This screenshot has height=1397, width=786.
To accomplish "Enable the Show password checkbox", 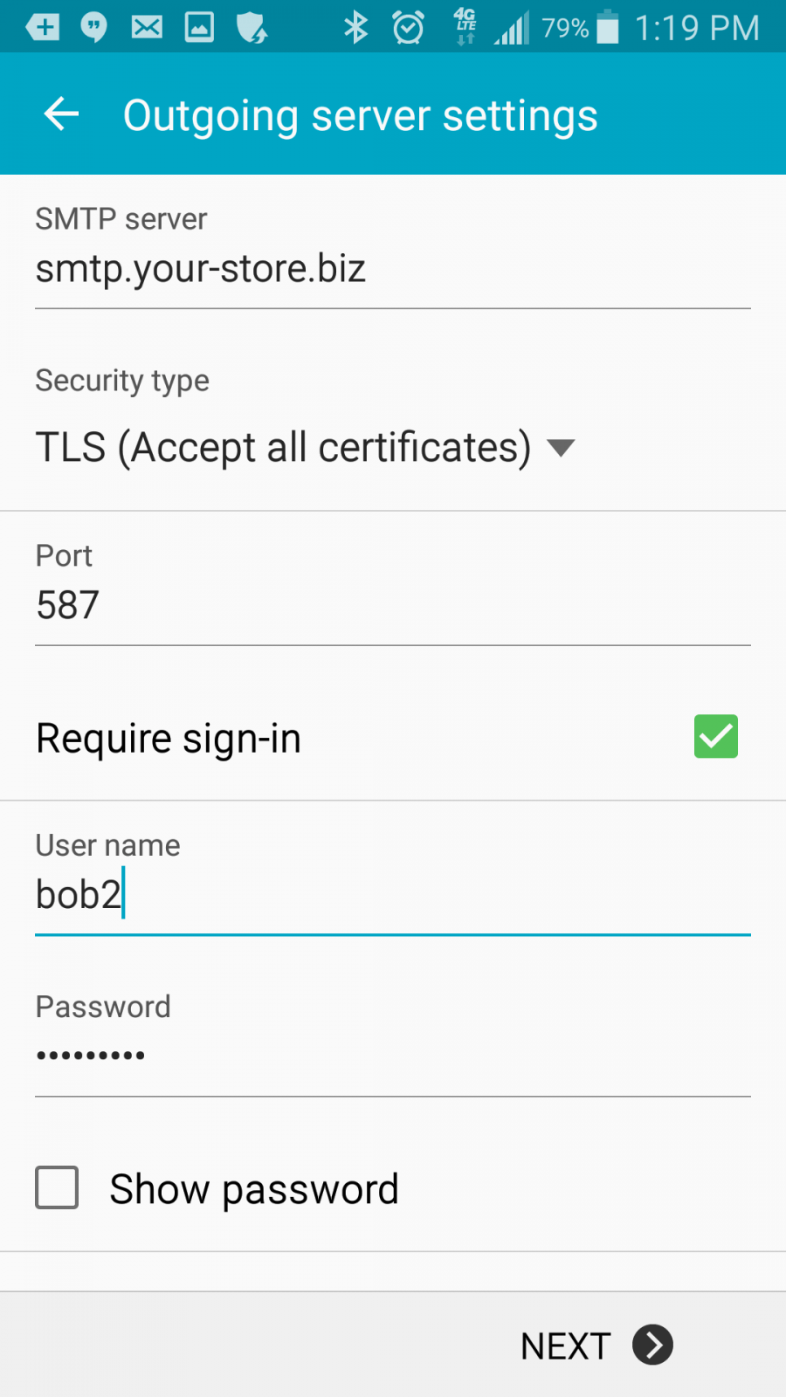I will [x=57, y=1187].
